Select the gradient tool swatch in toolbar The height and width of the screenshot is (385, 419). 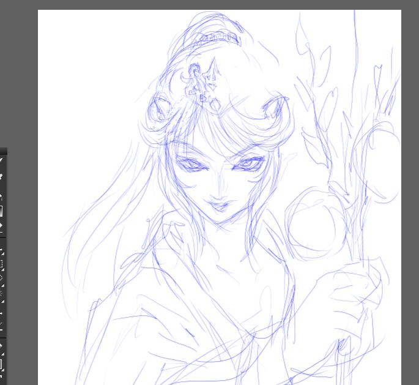pos(1,211)
